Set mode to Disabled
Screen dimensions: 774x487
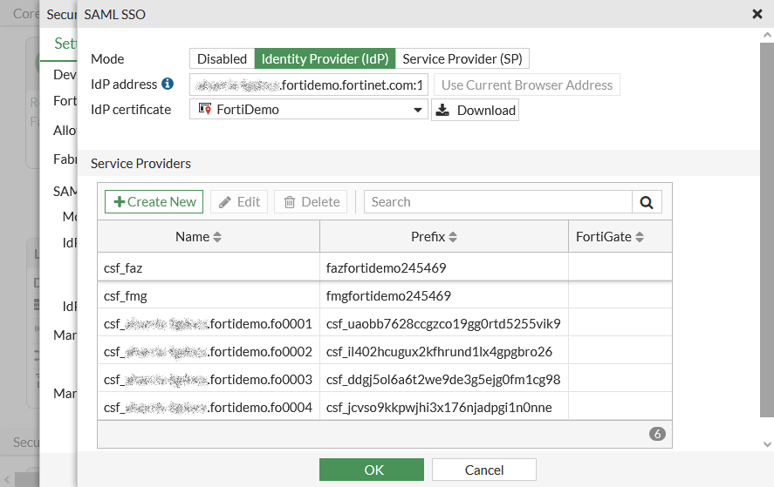pyautogui.click(x=222, y=59)
